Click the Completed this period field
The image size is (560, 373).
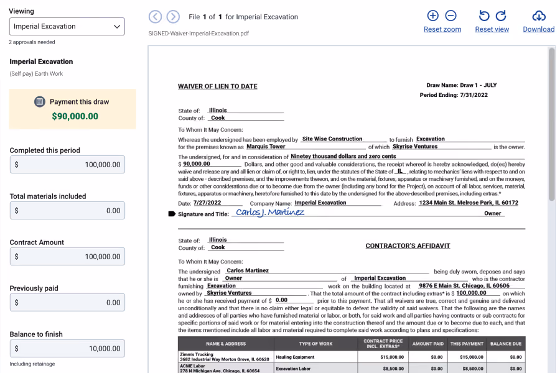[67, 165]
